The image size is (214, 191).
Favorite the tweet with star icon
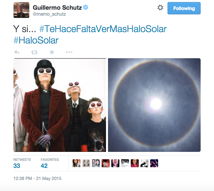[52, 52]
